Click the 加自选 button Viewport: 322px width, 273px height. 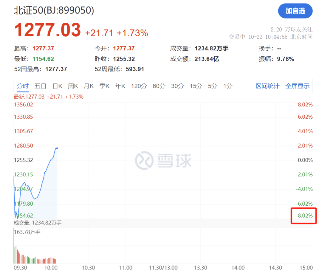pyautogui.click(x=295, y=11)
